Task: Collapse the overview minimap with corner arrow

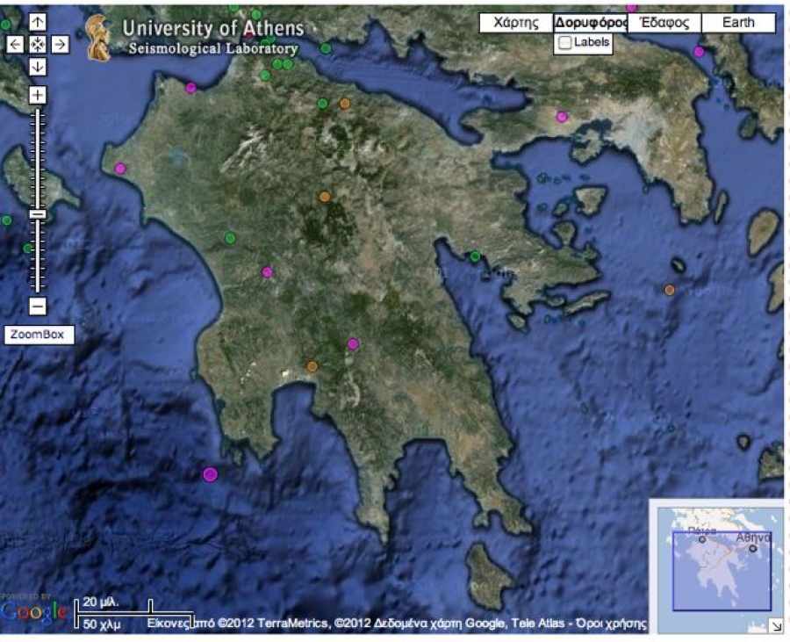Action: pos(776,625)
